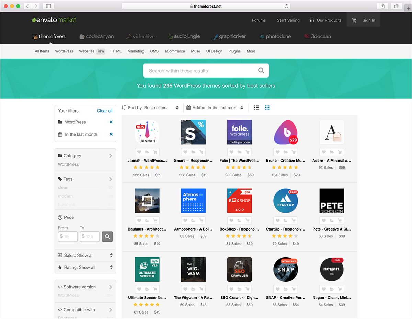Viewport: 412px width, 319px height.
Task: Click the Start Selling link
Action: [x=288, y=20]
